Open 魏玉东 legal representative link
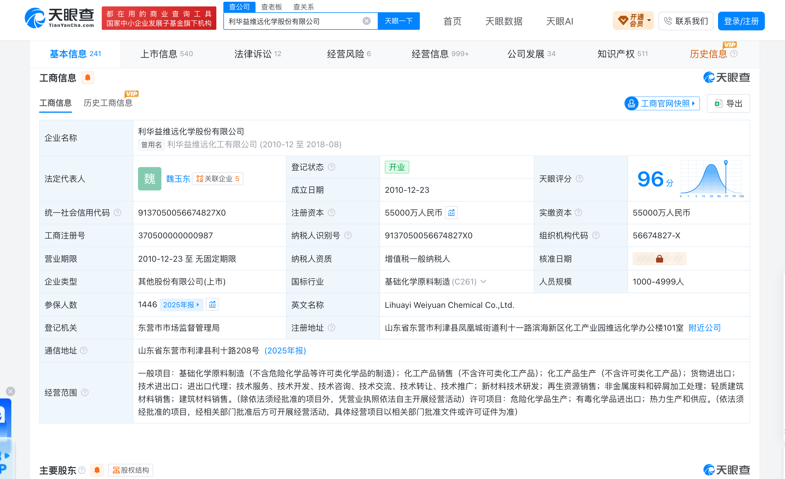This screenshot has height=479, width=785. (x=178, y=179)
